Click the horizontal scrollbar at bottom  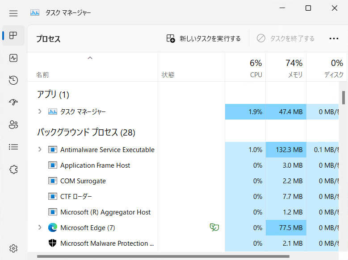(163, 256)
